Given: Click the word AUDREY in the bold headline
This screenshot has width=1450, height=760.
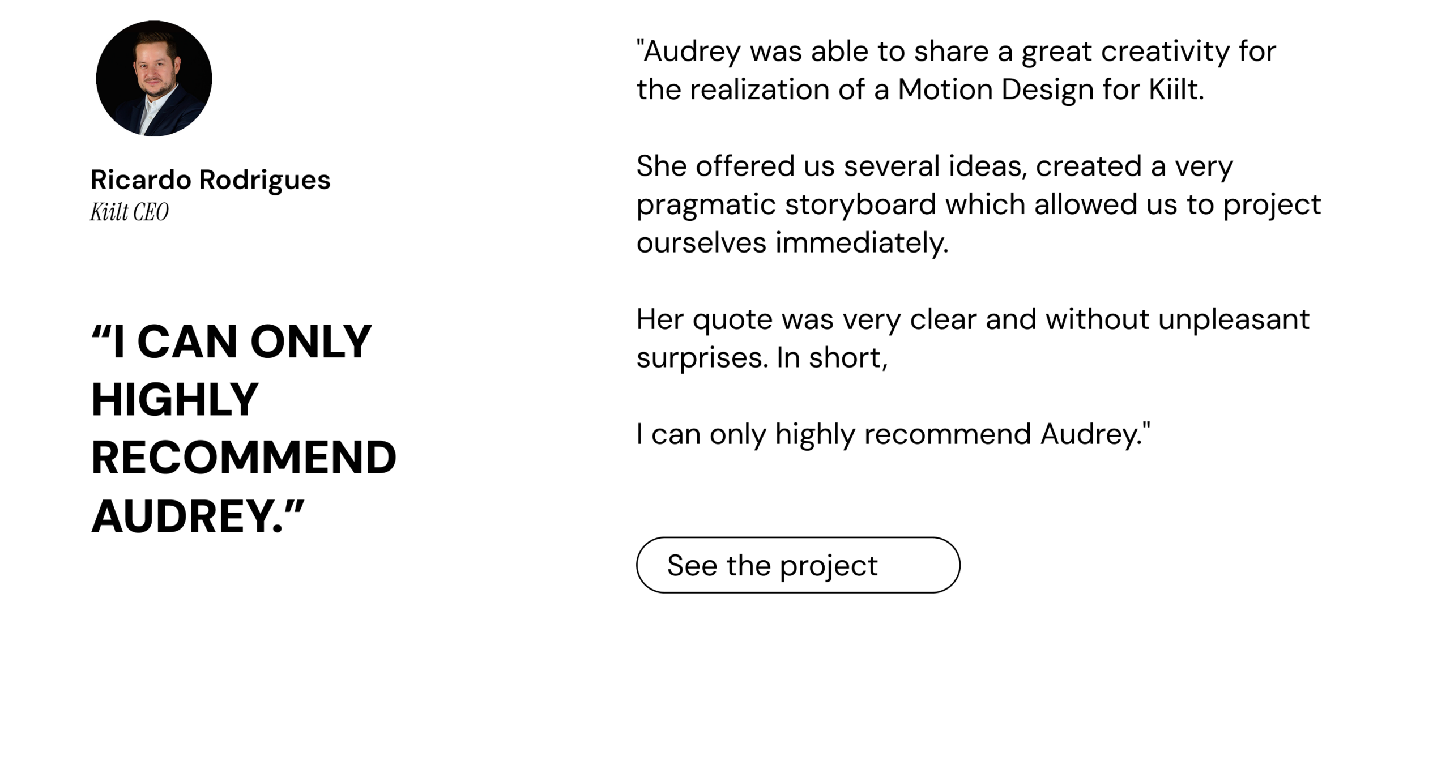Looking at the screenshot, I should (183, 516).
